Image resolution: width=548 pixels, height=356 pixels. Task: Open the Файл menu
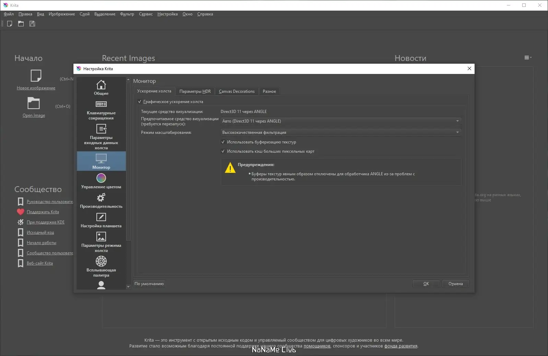click(x=9, y=14)
